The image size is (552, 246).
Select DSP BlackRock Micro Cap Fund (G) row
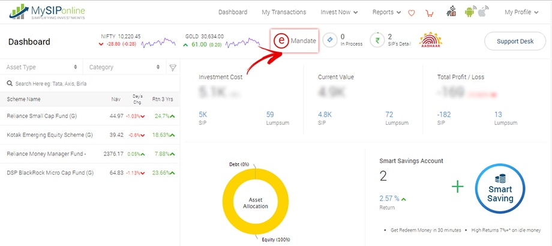90,173
